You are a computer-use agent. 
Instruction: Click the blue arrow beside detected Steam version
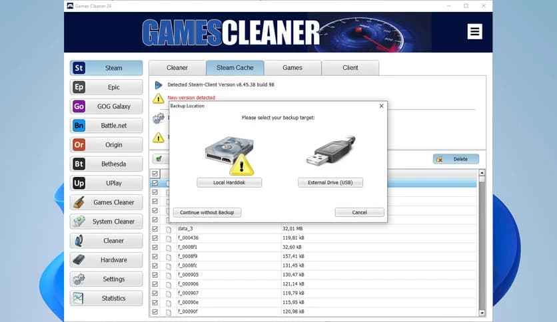(159, 85)
